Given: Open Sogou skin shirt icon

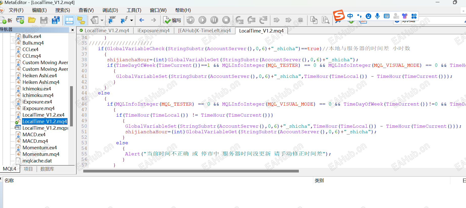Looking at the screenshot, I should [x=405, y=16].
